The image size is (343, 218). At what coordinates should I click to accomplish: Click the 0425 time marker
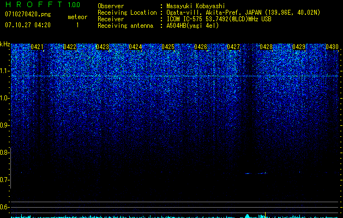pos(168,47)
